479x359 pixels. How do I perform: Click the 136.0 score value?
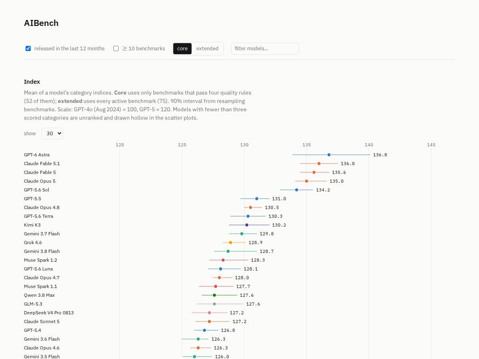(348, 164)
